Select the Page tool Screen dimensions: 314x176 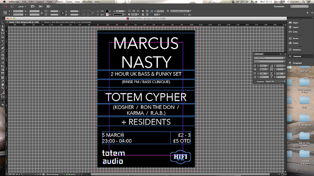[2, 30]
